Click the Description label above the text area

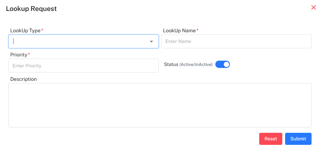(23, 79)
